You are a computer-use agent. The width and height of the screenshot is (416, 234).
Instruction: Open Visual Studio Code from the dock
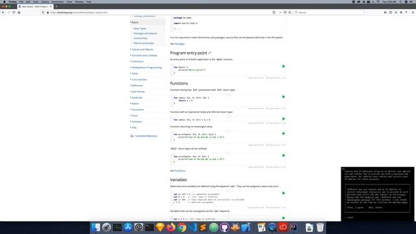click(192, 227)
